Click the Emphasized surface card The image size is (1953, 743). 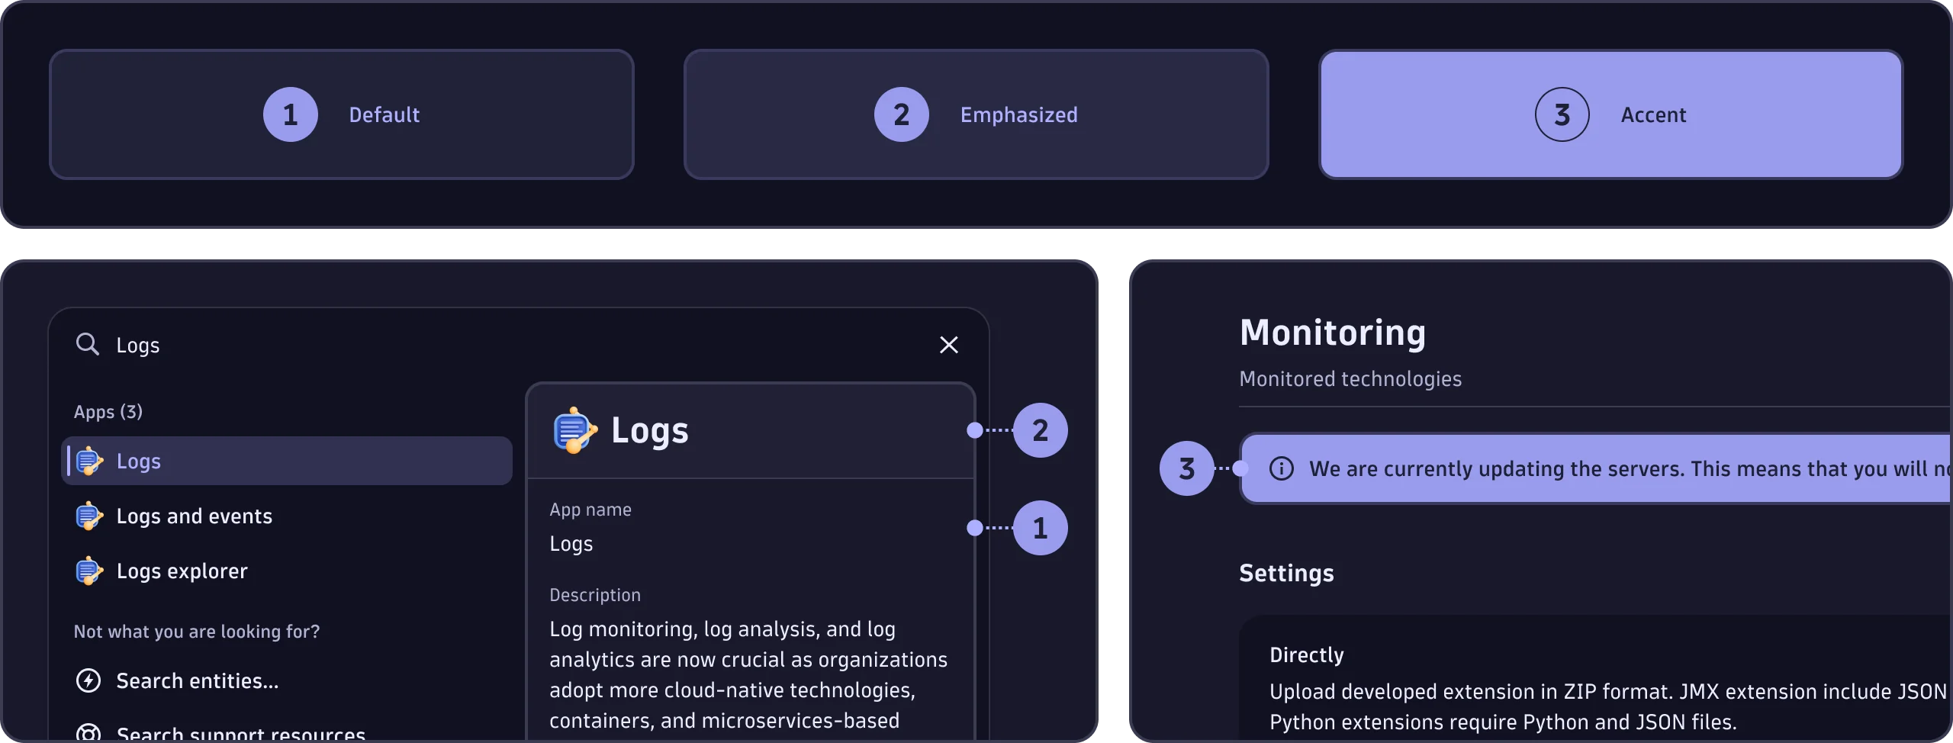click(x=976, y=114)
